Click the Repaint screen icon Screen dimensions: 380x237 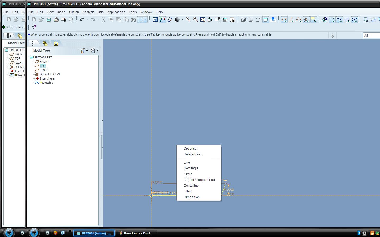coord(155,19)
